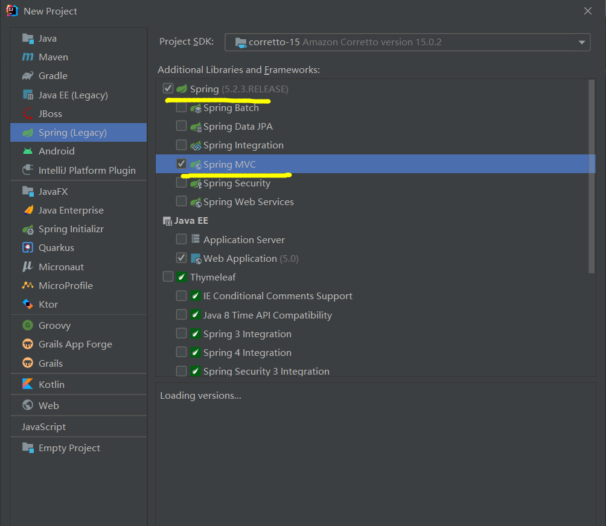Click the Spring Initializr icon
The width and height of the screenshot is (606, 526).
[x=28, y=229]
